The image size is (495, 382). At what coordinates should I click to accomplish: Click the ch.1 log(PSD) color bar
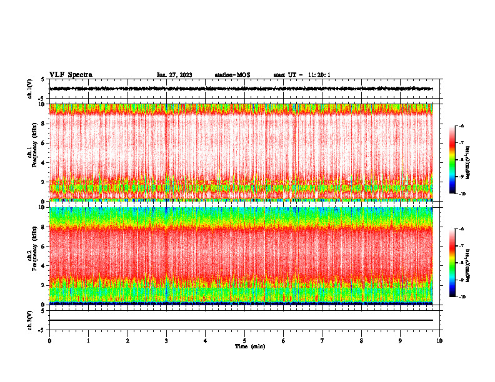(452, 160)
